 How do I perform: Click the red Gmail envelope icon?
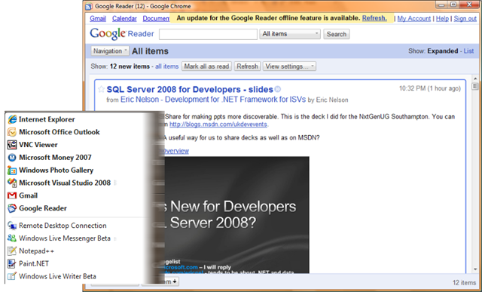(x=12, y=195)
